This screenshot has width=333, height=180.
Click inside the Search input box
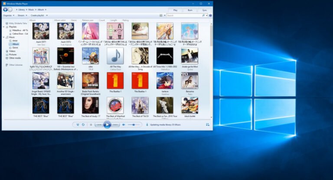click(x=183, y=15)
